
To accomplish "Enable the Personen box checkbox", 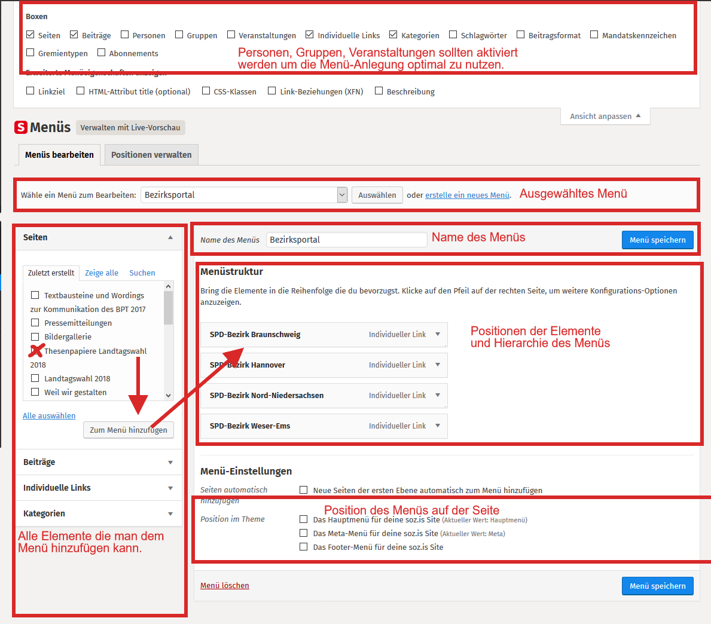I will [125, 35].
